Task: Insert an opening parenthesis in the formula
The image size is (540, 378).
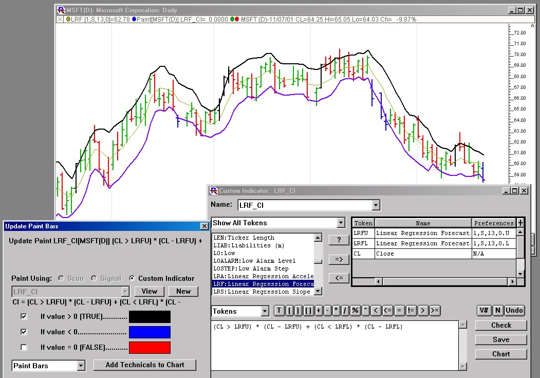Action: (289, 311)
